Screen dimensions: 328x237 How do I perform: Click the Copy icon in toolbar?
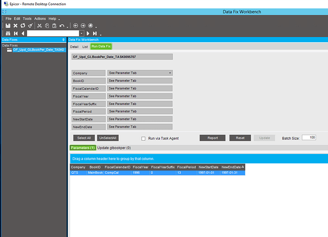point(47,26)
